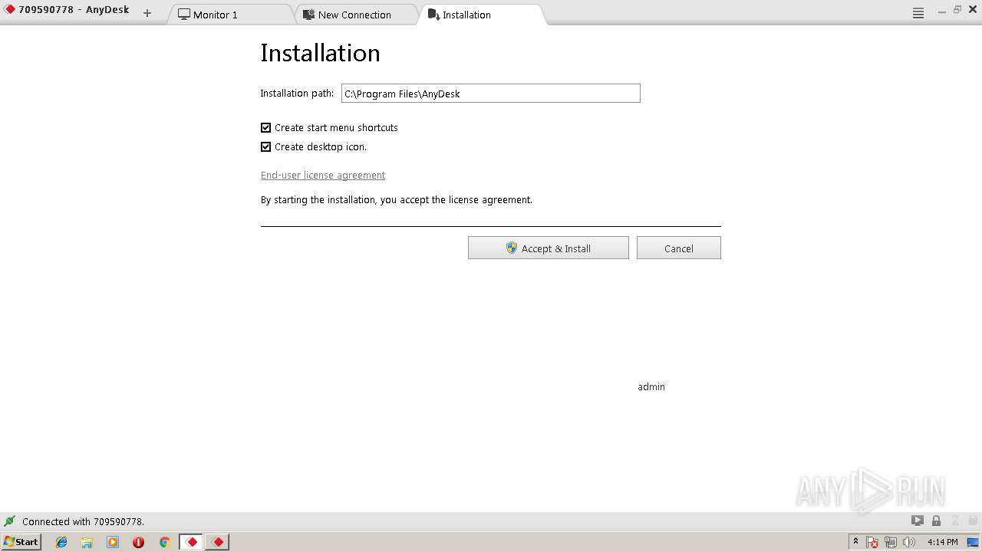Click the 'Connected with 709590778.' status text

[83, 521]
